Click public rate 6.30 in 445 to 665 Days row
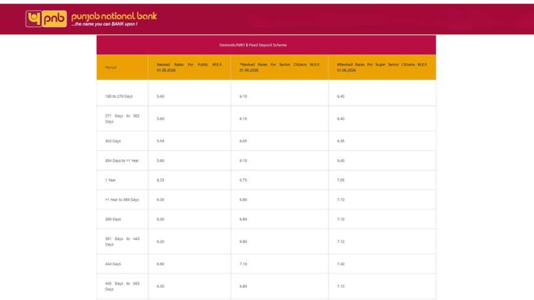Image resolution: width=534 pixels, height=300 pixels. [x=160, y=286]
